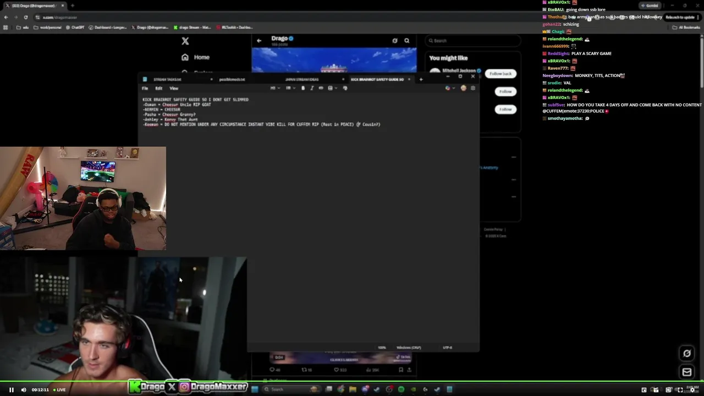Open Windows Start menu

[x=255, y=389]
